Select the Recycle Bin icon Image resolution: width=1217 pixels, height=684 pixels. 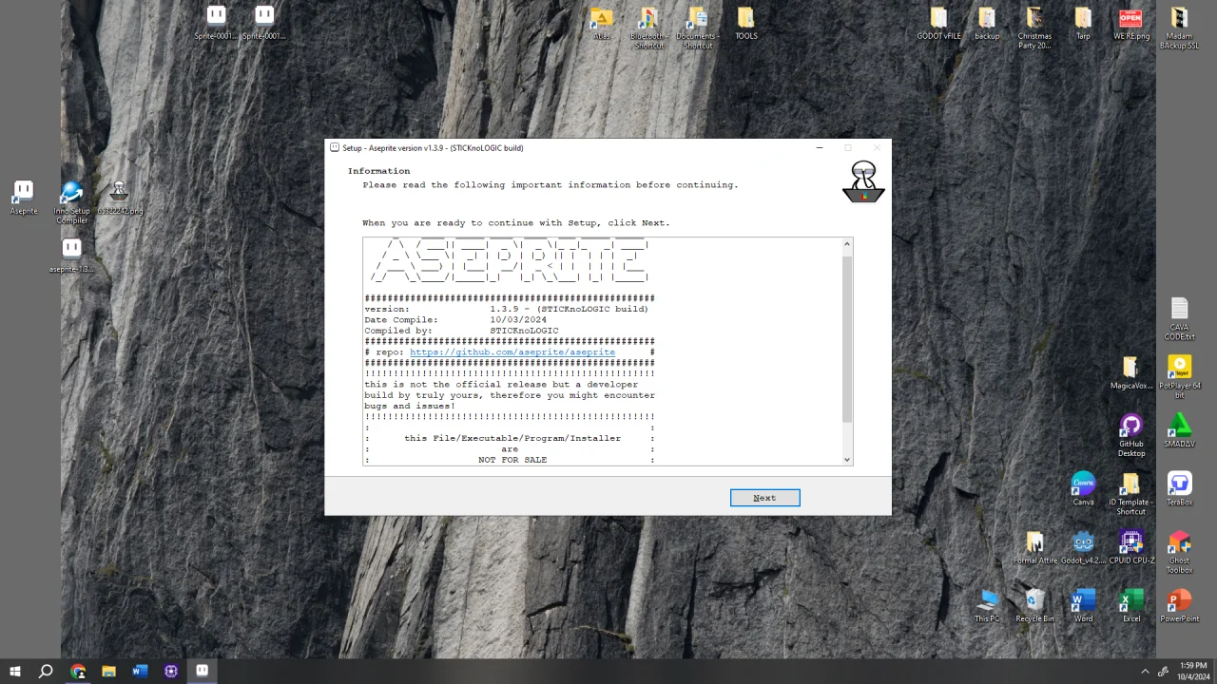point(1034,605)
